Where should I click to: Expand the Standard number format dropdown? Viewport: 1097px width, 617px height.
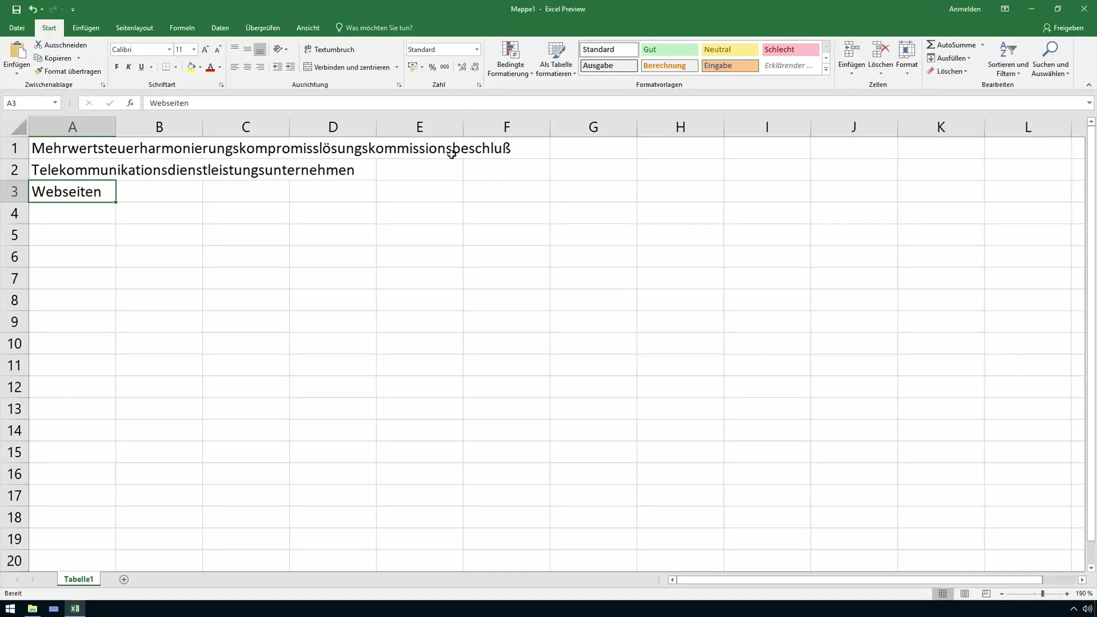click(x=477, y=50)
